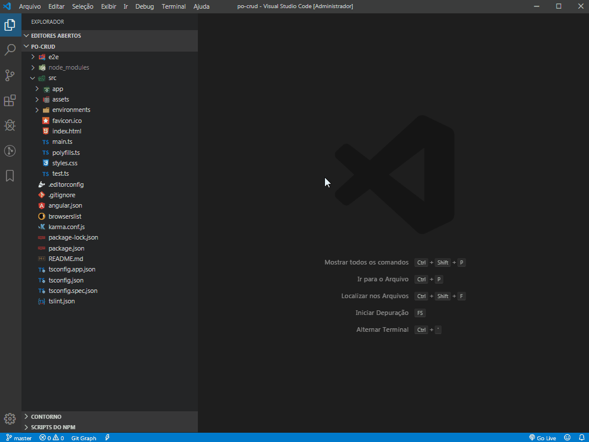Viewport: 589px width, 442px height.
Task: Click the master branch status button
Action: click(x=19, y=438)
